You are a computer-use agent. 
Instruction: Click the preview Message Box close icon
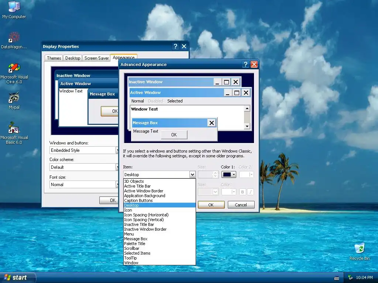point(212,123)
